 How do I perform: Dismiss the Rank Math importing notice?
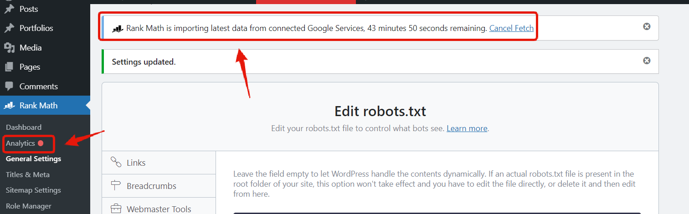[647, 26]
